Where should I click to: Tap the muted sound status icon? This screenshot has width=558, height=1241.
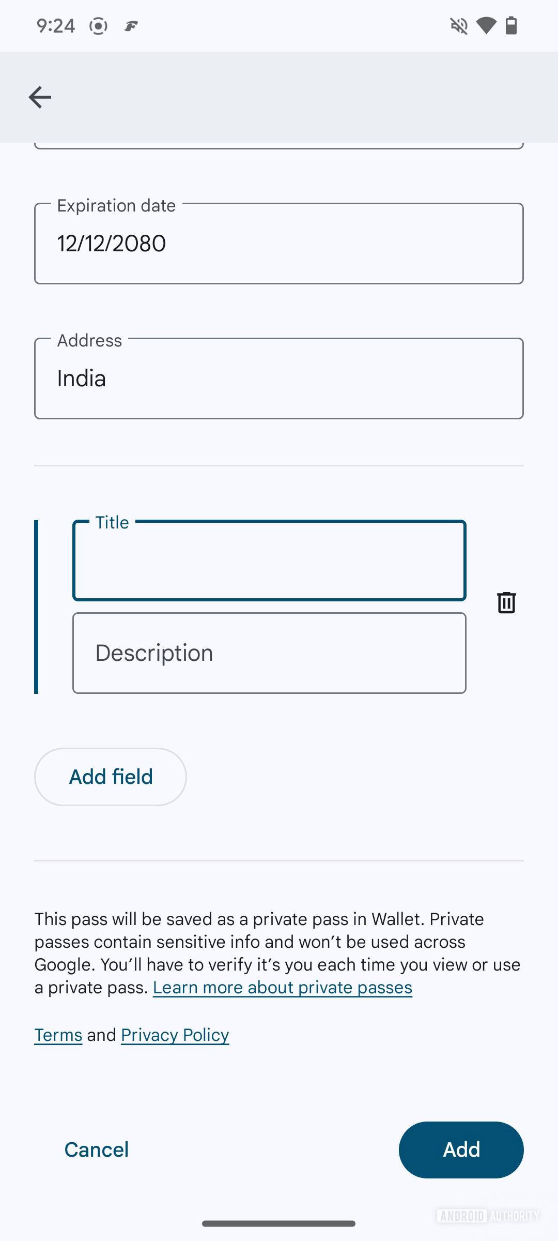click(459, 25)
